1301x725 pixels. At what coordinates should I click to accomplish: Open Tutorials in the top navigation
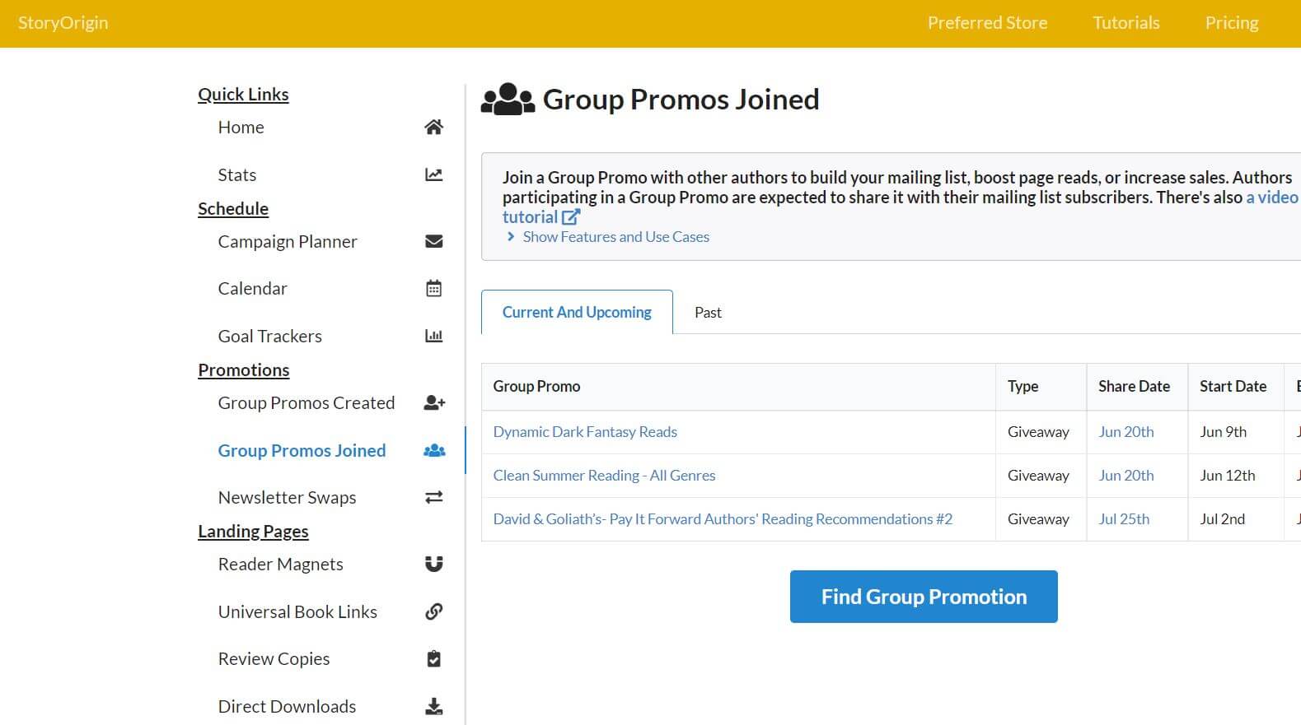(x=1126, y=23)
